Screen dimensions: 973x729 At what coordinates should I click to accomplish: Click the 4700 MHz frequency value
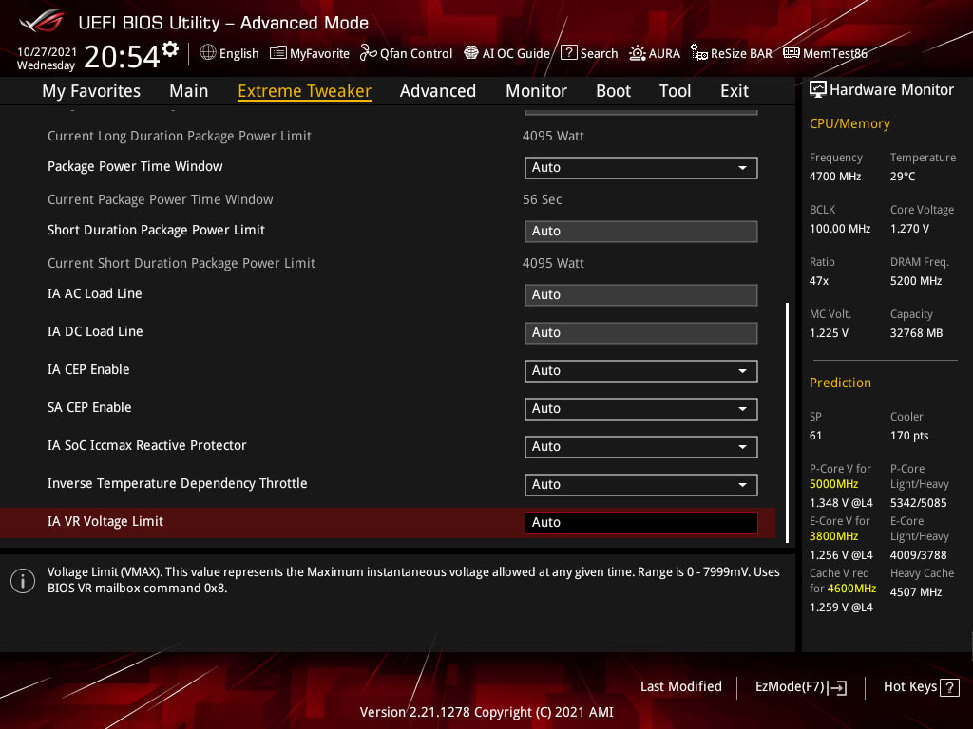(x=835, y=176)
